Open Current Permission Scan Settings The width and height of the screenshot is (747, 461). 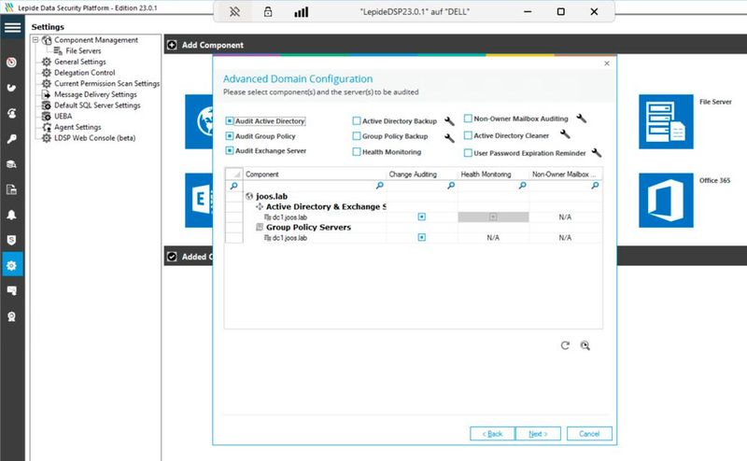[106, 83]
